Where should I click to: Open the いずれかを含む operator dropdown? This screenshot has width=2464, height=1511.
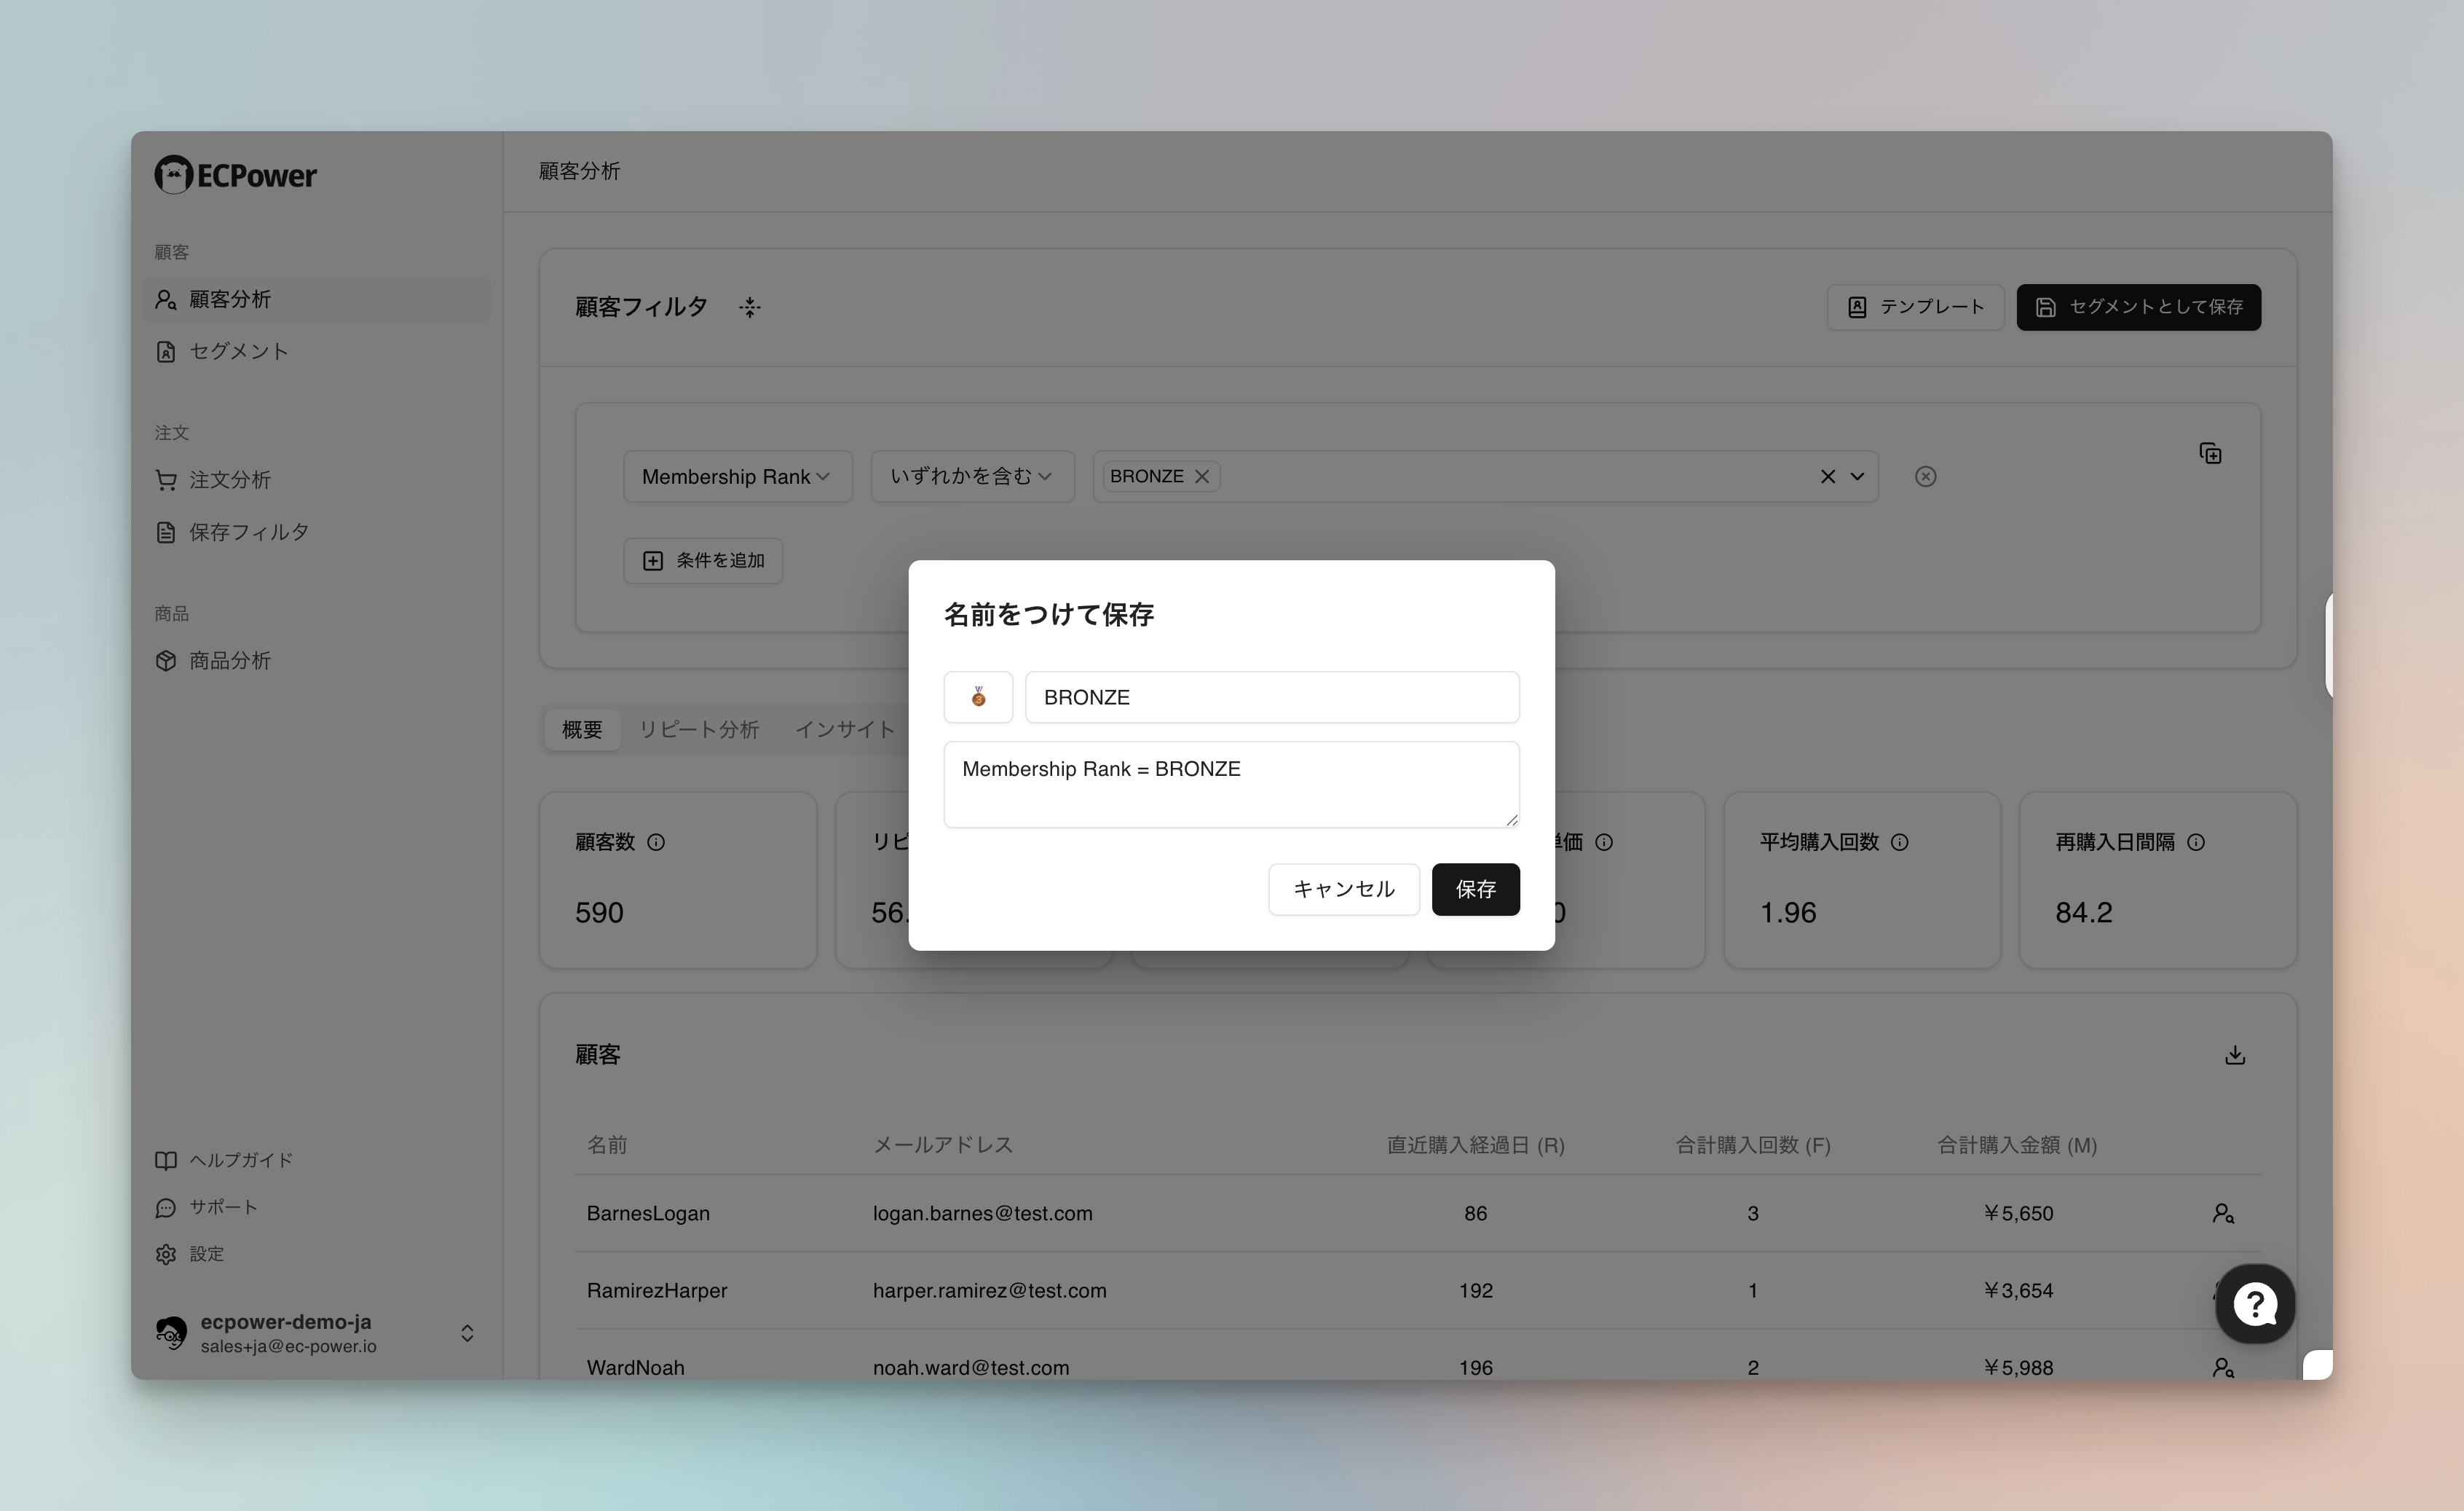(971, 476)
